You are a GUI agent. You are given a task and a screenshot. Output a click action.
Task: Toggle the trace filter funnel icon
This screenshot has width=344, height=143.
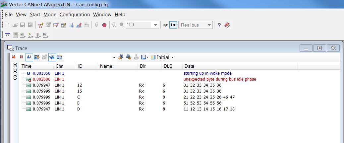[x=52, y=57]
